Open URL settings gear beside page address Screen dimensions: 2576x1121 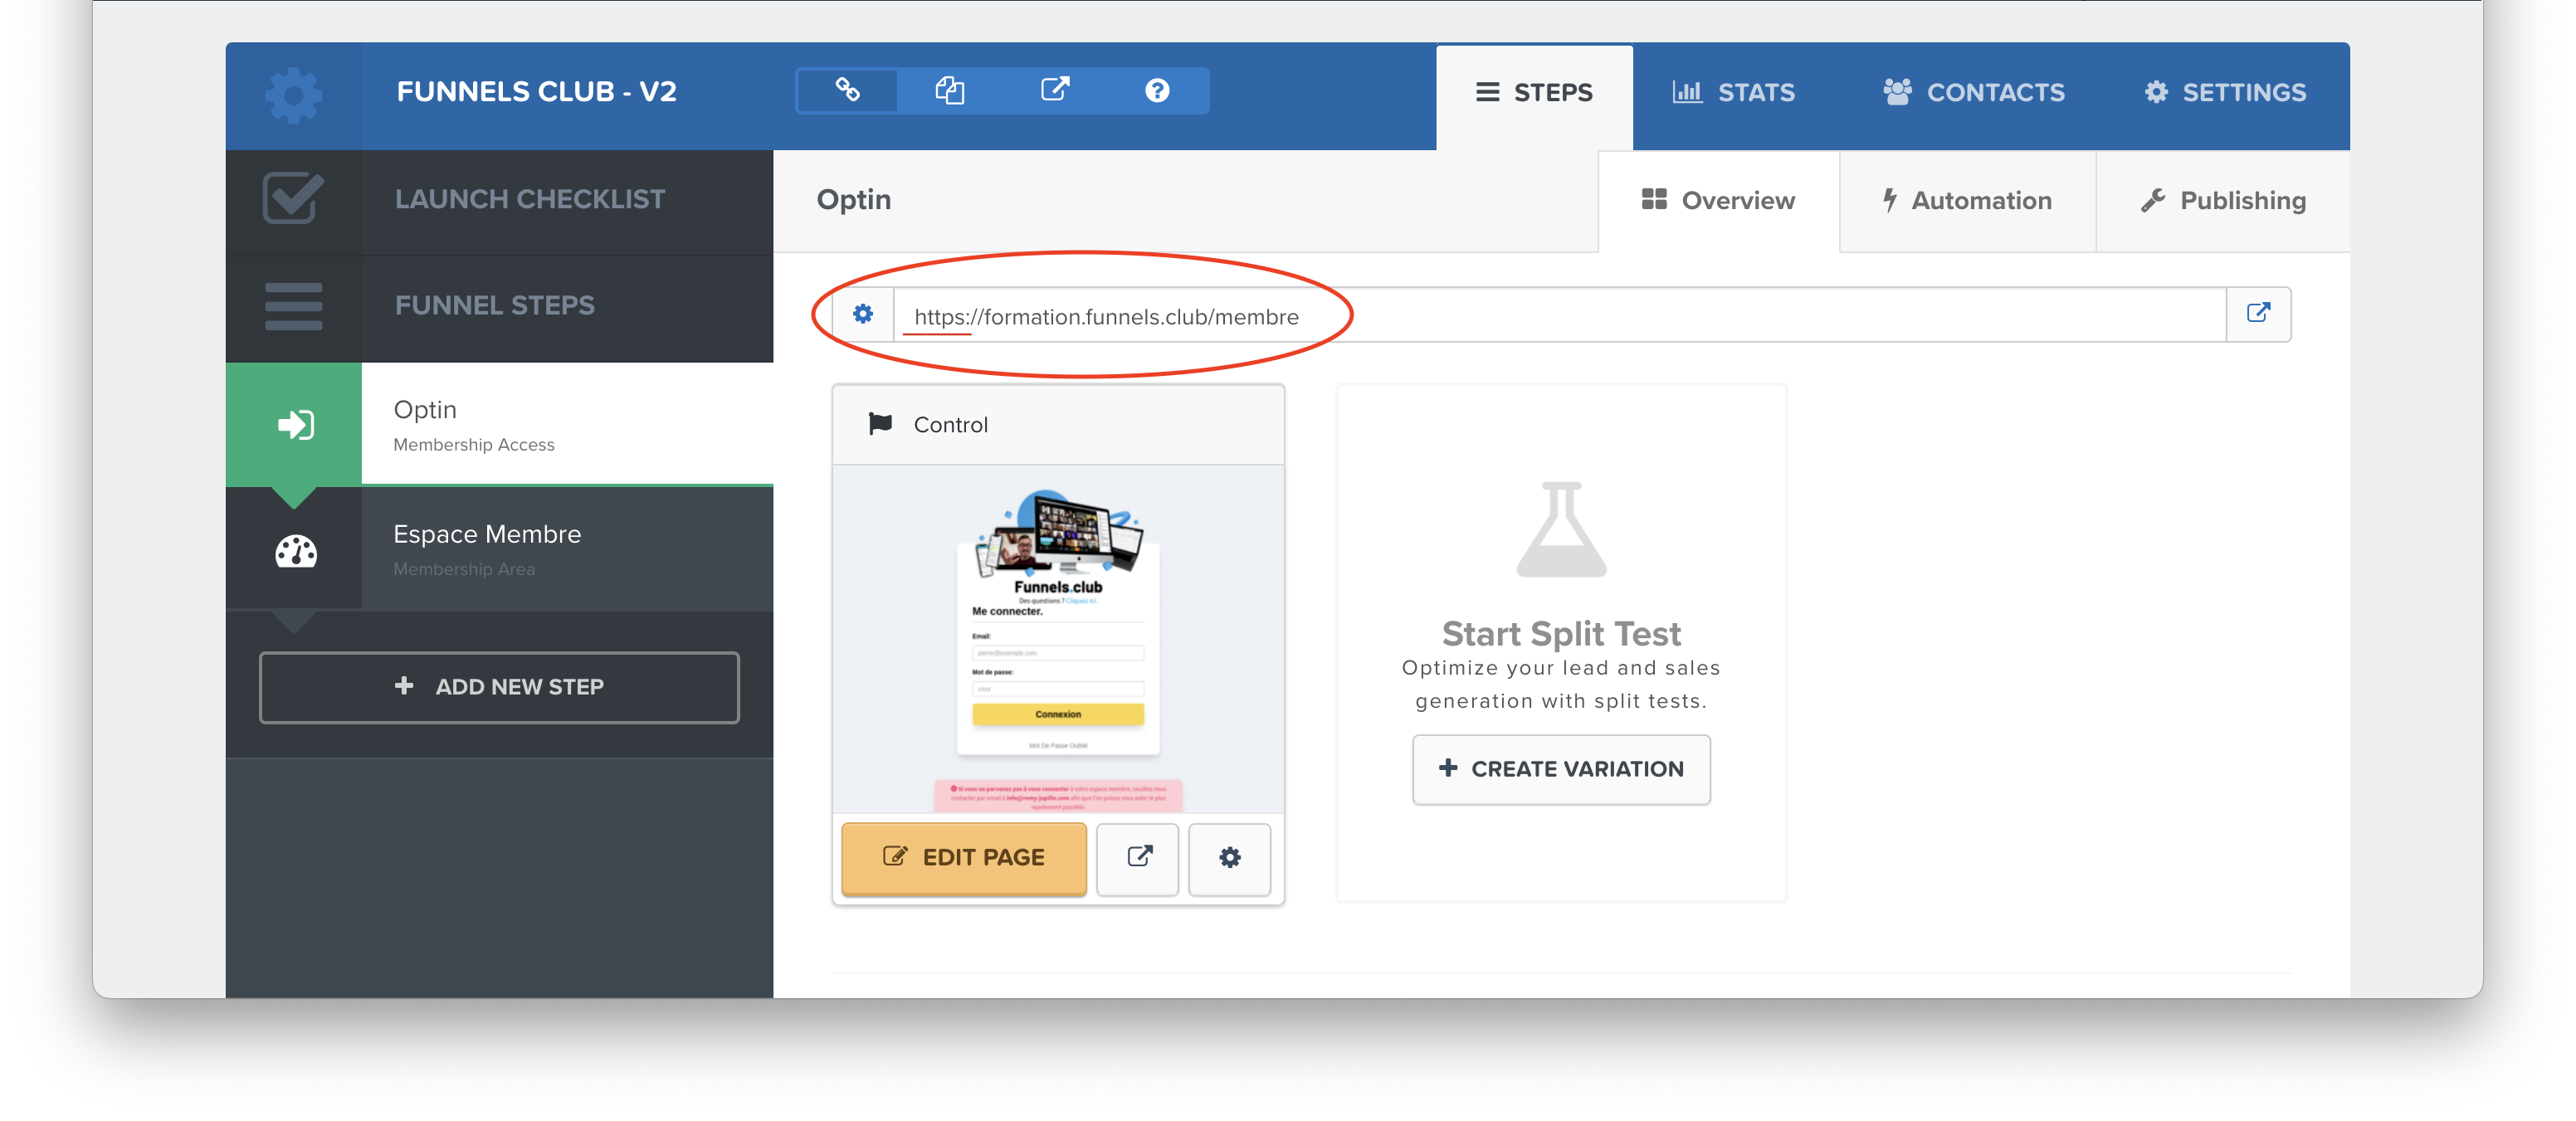click(862, 315)
